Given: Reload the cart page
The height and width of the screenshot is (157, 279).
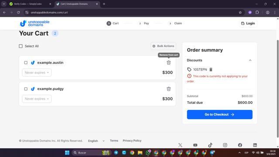Looking at the screenshot, I should tap(18, 13).
